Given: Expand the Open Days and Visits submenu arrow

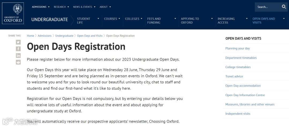Looking at the screenshot, I should pos(284,19).
